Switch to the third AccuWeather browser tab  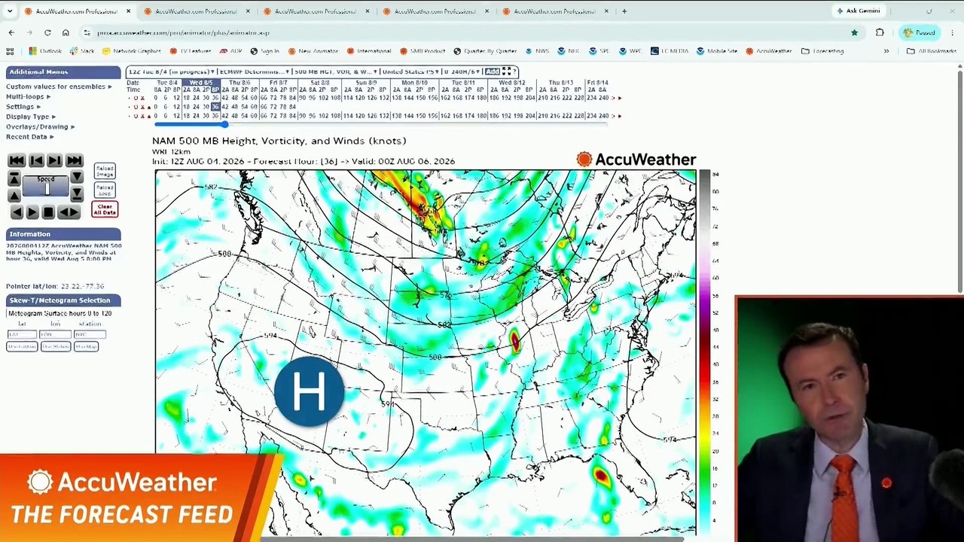[315, 11]
